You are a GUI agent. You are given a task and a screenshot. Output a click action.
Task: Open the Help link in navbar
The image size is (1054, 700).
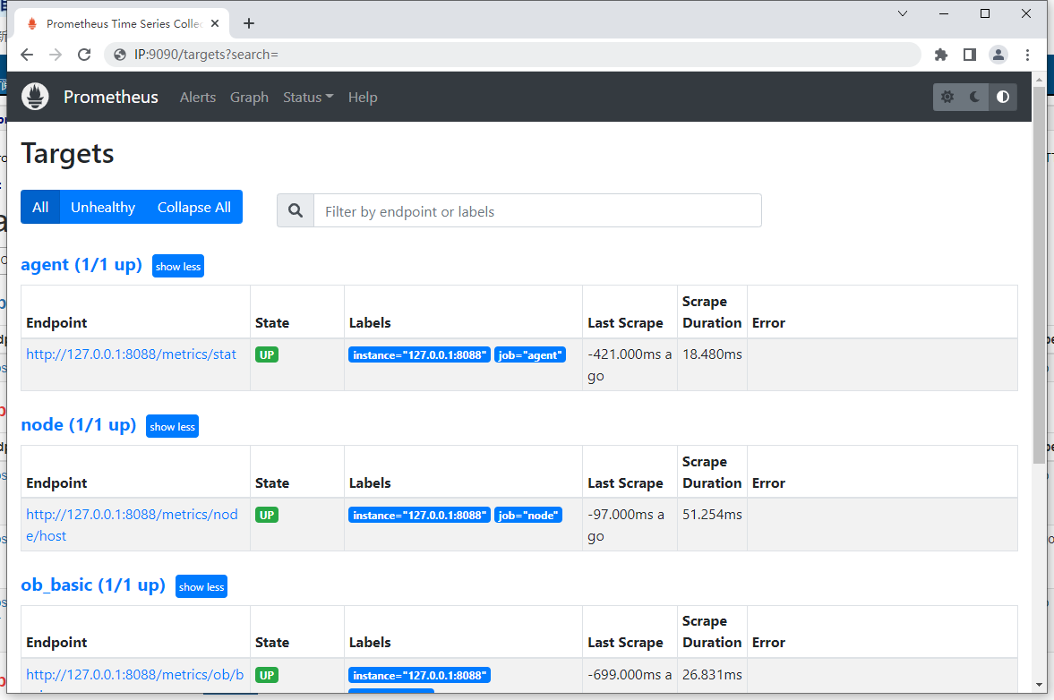tap(363, 98)
